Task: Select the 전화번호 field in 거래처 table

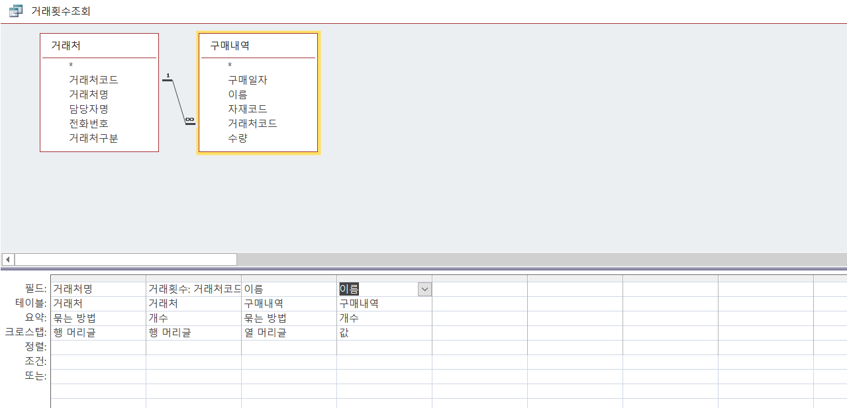Action: 88,124
